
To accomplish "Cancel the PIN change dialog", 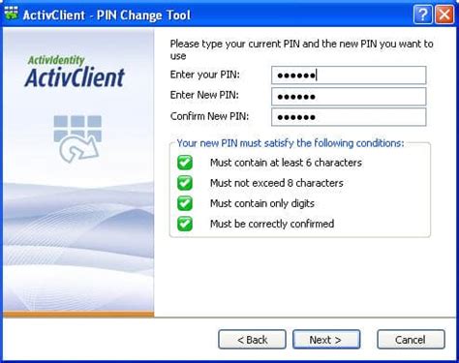I will [x=411, y=339].
